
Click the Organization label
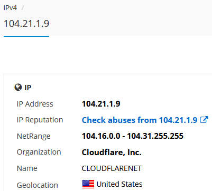pos(39,152)
